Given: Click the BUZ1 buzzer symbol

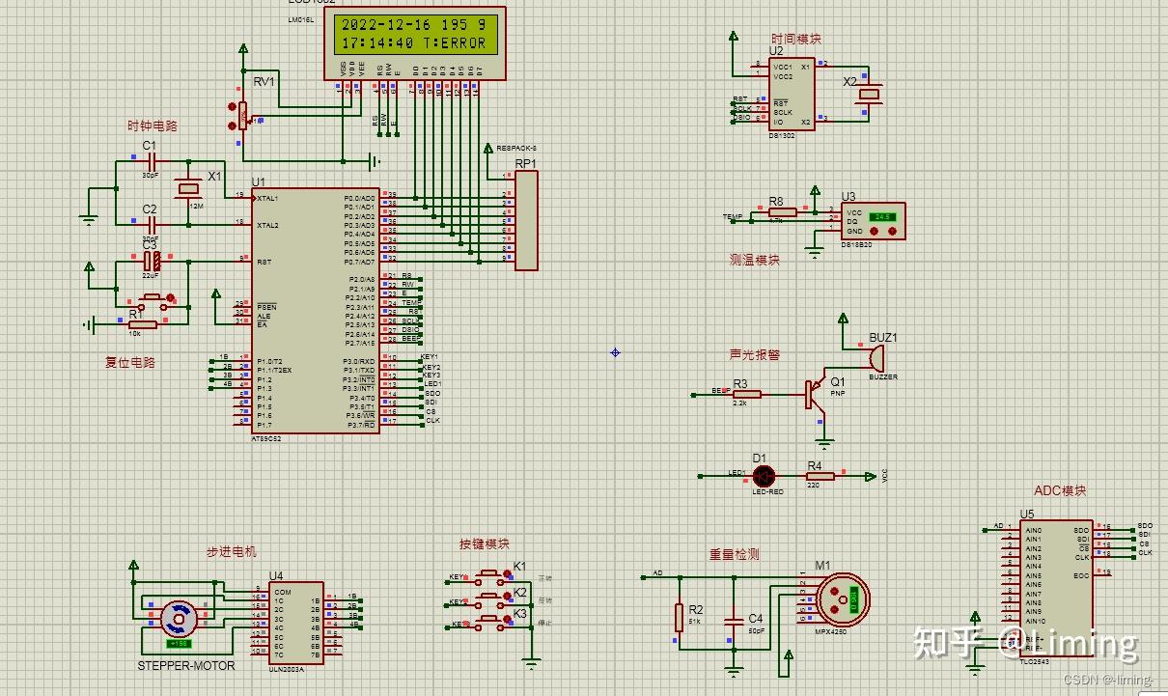Looking at the screenshot, I should pos(876,359).
